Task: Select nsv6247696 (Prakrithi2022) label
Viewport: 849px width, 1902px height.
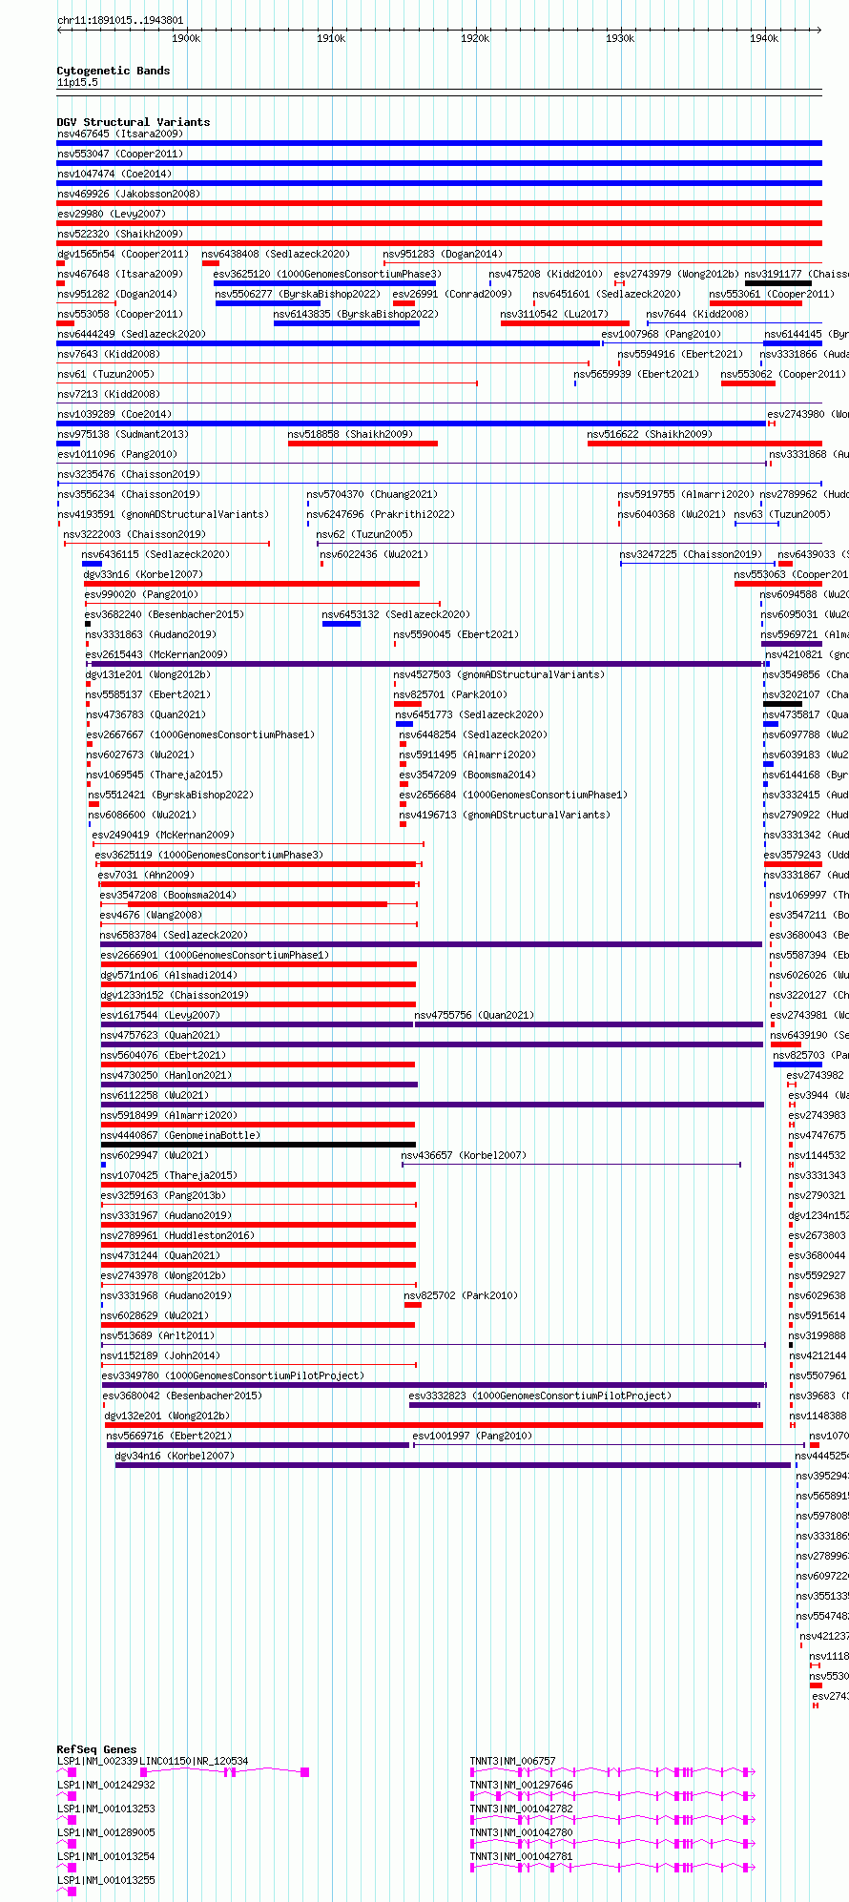Action: pos(381,514)
